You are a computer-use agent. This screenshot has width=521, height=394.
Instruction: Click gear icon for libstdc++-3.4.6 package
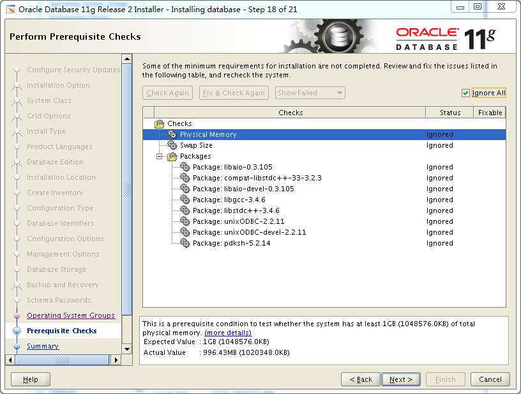coord(185,210)
